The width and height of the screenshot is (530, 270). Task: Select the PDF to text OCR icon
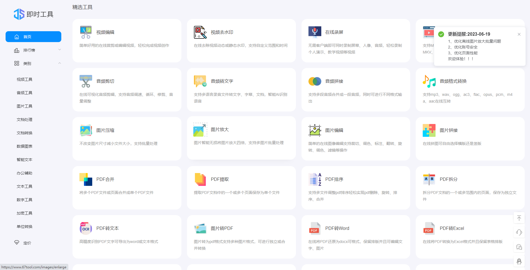click(86, 228)
